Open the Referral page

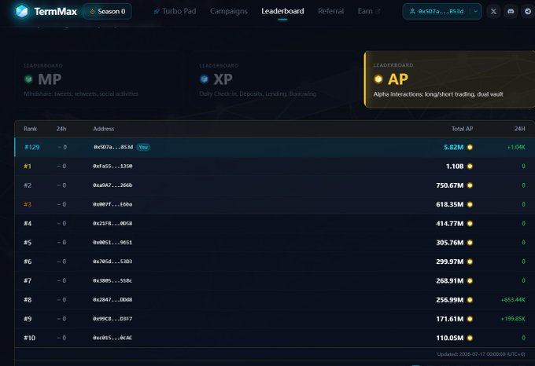[x=330, y=11]
